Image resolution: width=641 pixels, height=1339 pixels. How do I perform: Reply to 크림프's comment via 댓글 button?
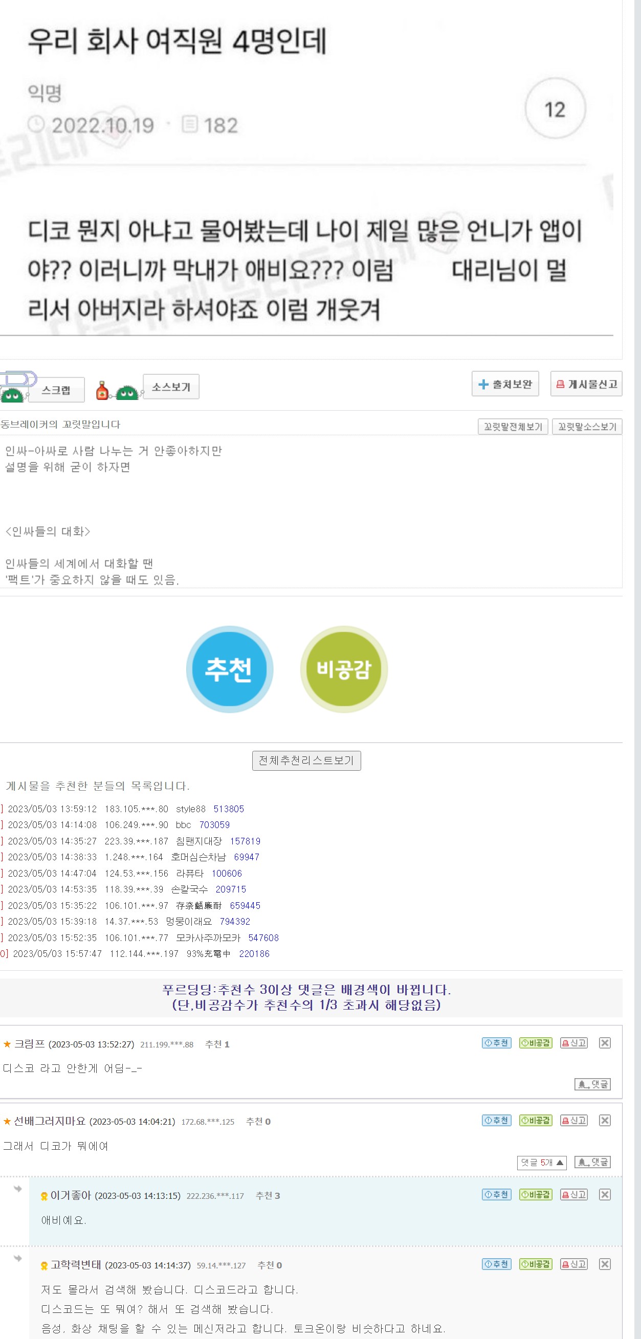tap(592, 1084)
